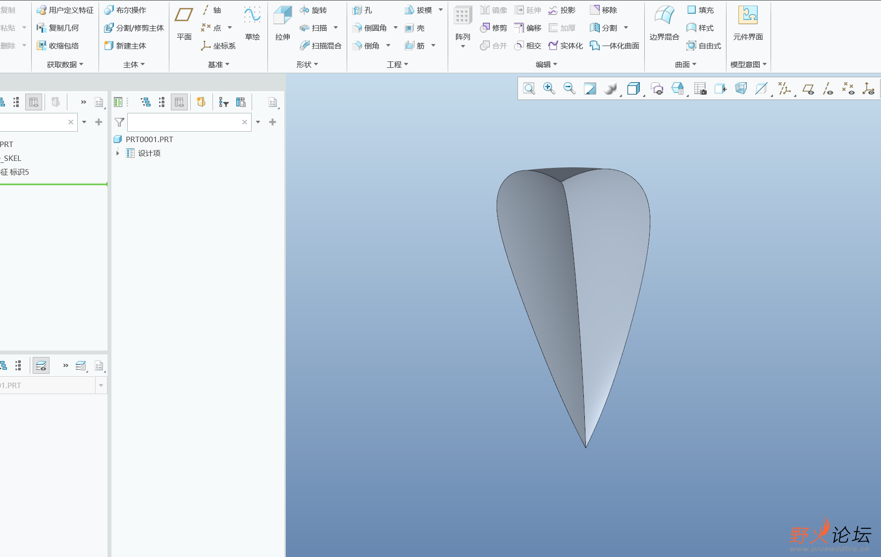This screenshot has width=881, height=557.
Task: Insert a 坐标系 (Coordinate System)
Action: pyautogui.click(x=218, y=46)
